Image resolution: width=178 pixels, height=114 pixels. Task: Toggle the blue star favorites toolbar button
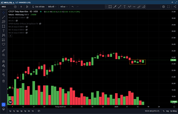tap(4, 104)
